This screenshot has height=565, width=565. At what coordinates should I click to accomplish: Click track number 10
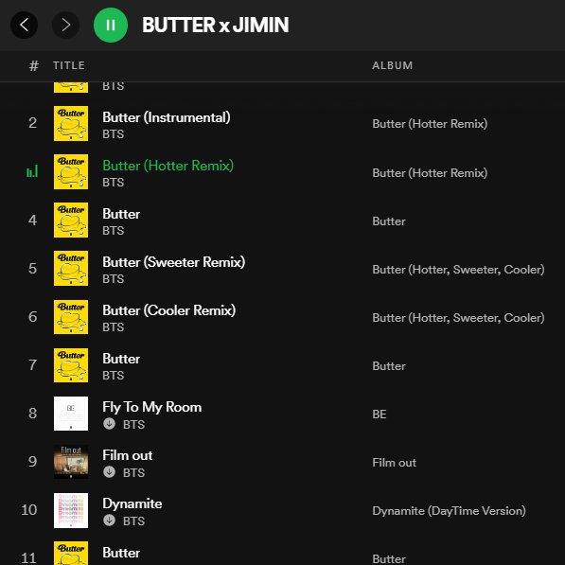pos(29,510)
